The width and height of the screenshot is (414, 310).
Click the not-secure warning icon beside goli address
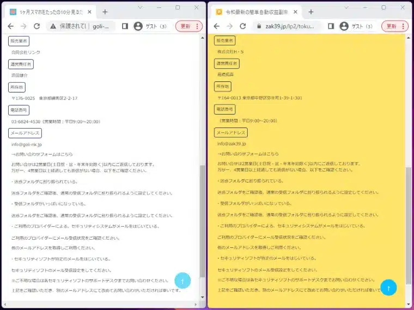(53, 26)
